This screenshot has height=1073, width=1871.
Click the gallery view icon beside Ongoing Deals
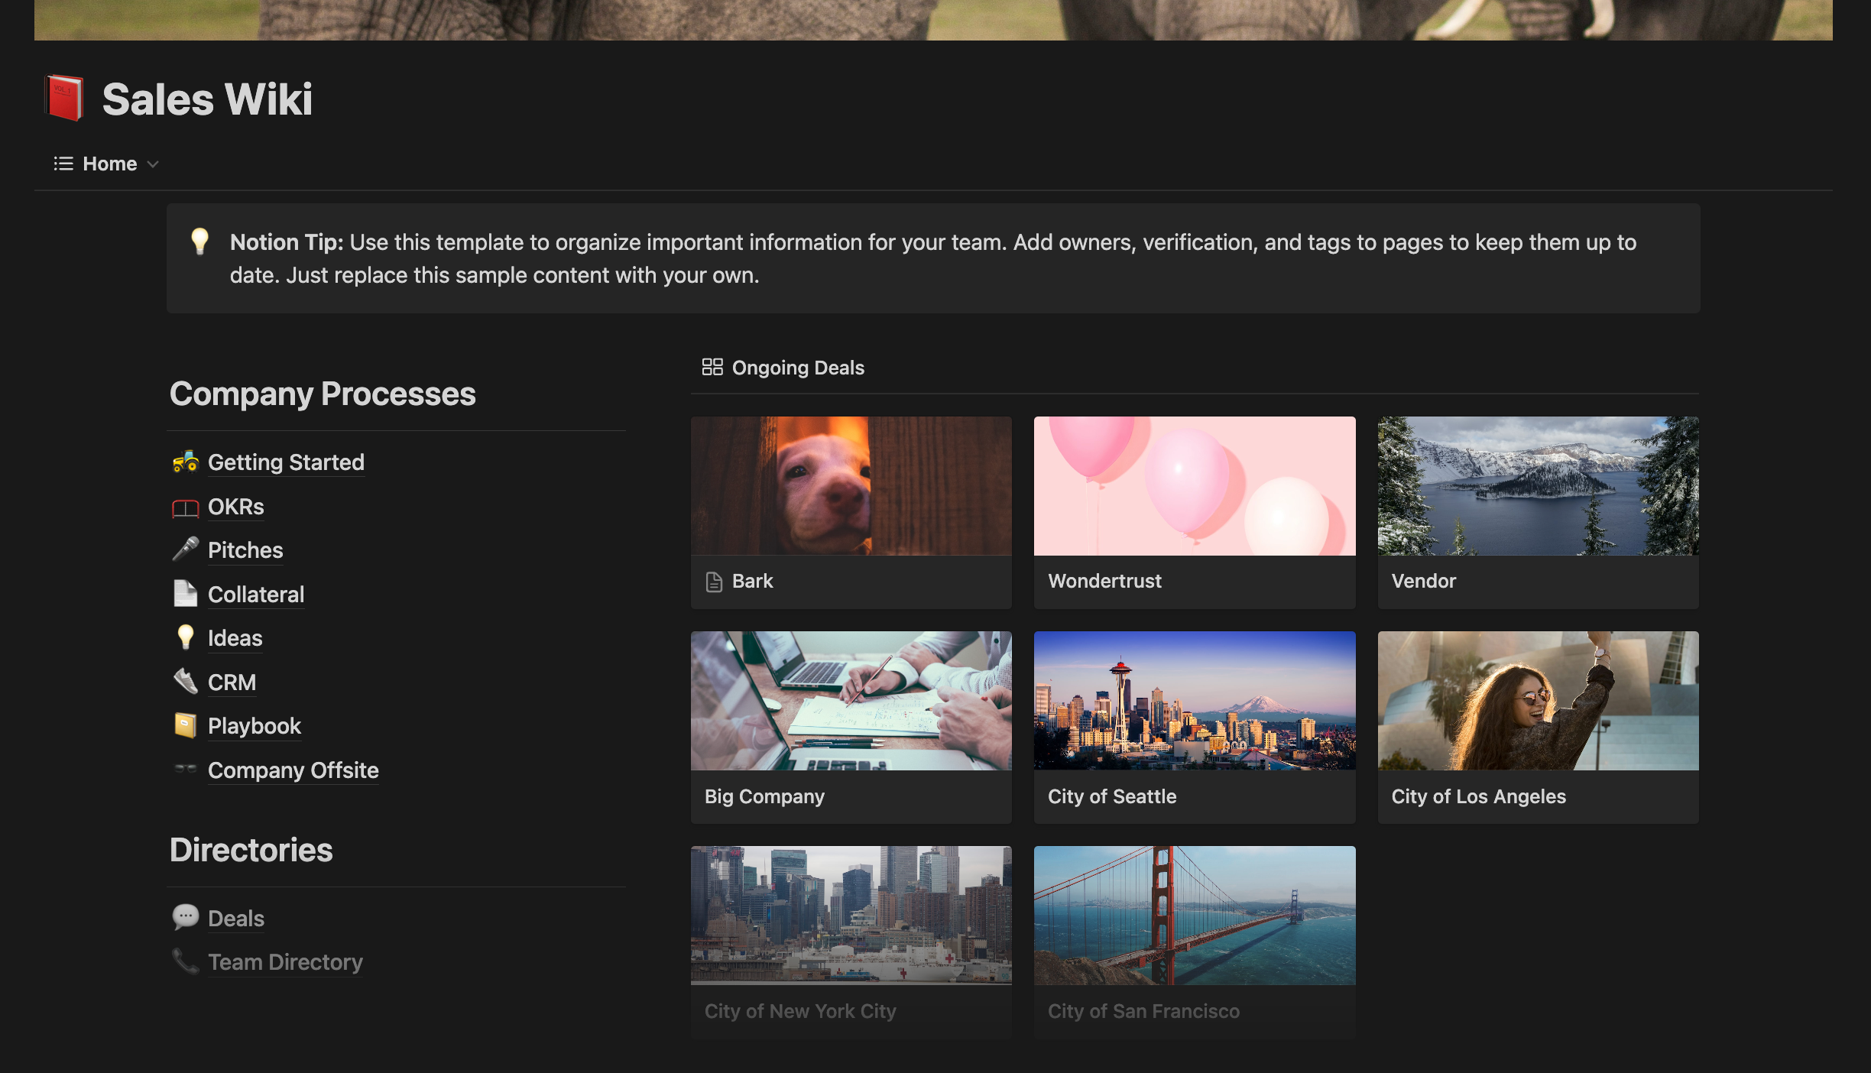pos(712,368)
